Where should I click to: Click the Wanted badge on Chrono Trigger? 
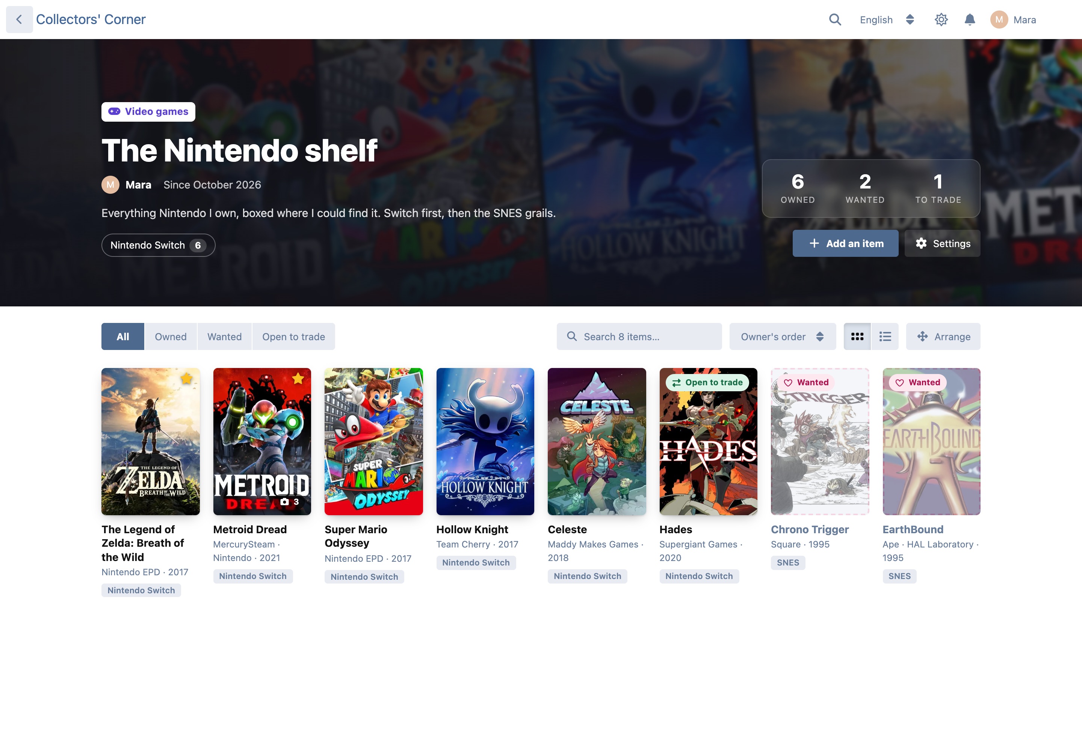coord(806,383)
